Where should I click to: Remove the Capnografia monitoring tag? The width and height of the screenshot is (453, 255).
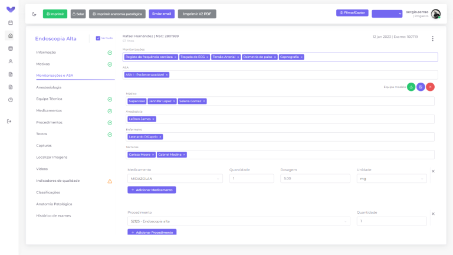click(x=301, y=57)
